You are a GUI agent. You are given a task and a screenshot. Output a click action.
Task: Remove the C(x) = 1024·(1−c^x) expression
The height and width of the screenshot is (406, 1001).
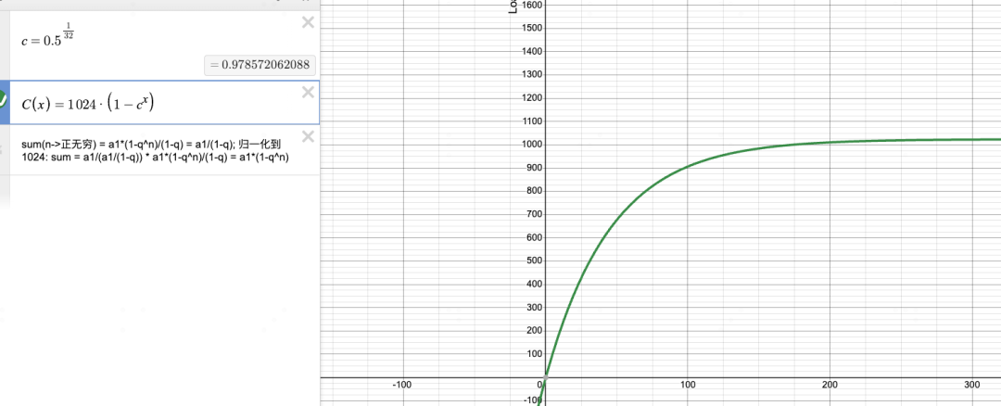[308, 94]
